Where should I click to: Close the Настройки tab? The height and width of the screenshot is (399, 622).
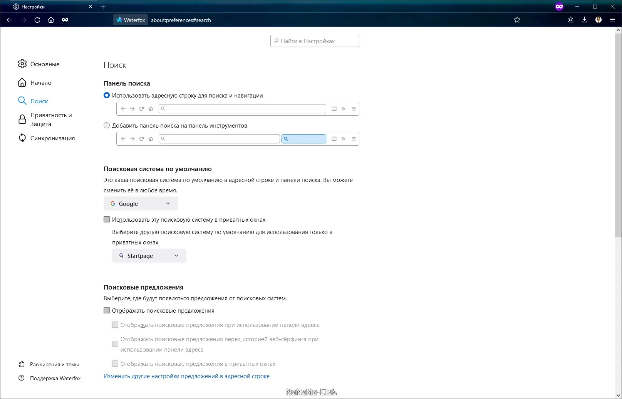coord(91,7)
